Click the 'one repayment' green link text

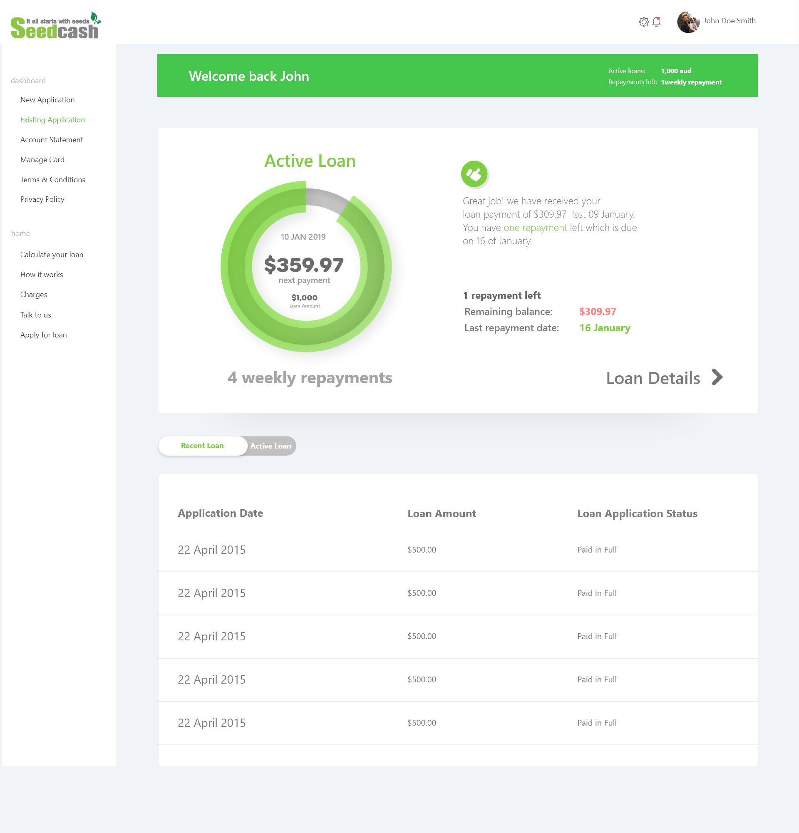click(x=535, y=228)
